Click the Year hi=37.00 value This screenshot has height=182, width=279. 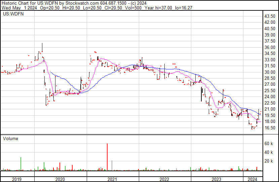click(158, 8)
